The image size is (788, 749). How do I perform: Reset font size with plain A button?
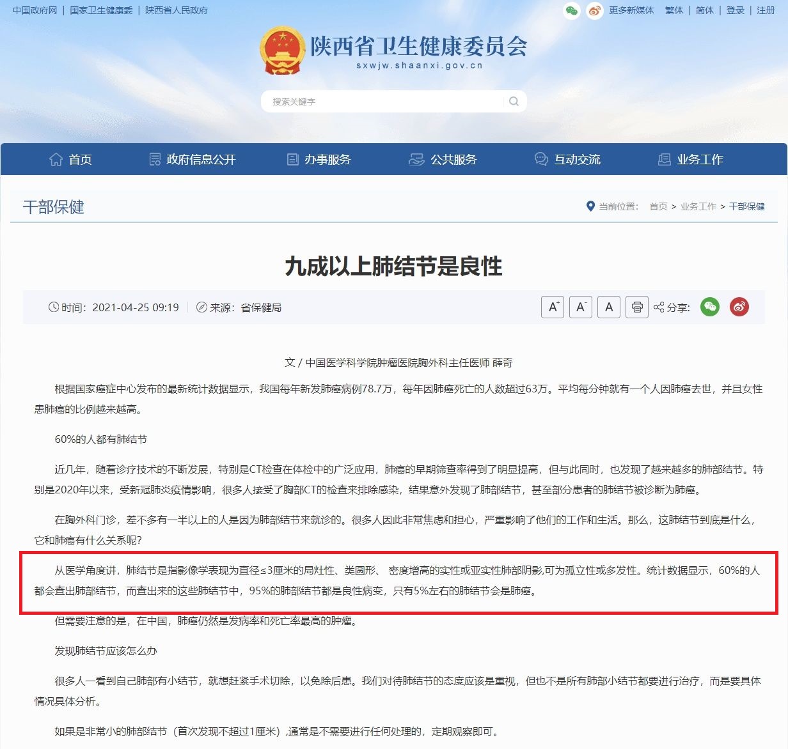(609, 307)
